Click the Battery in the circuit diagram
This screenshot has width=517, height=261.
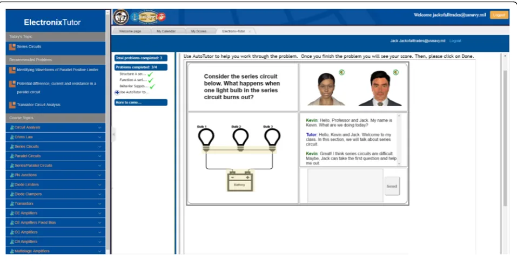(x=240, y=181)
